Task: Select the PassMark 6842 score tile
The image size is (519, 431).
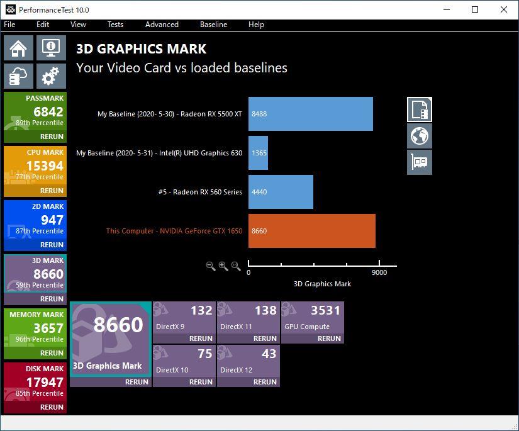Action: click(35, 112)
